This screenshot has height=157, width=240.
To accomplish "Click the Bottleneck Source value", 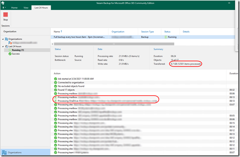I will pyautogui.click(x=78, y=60).
